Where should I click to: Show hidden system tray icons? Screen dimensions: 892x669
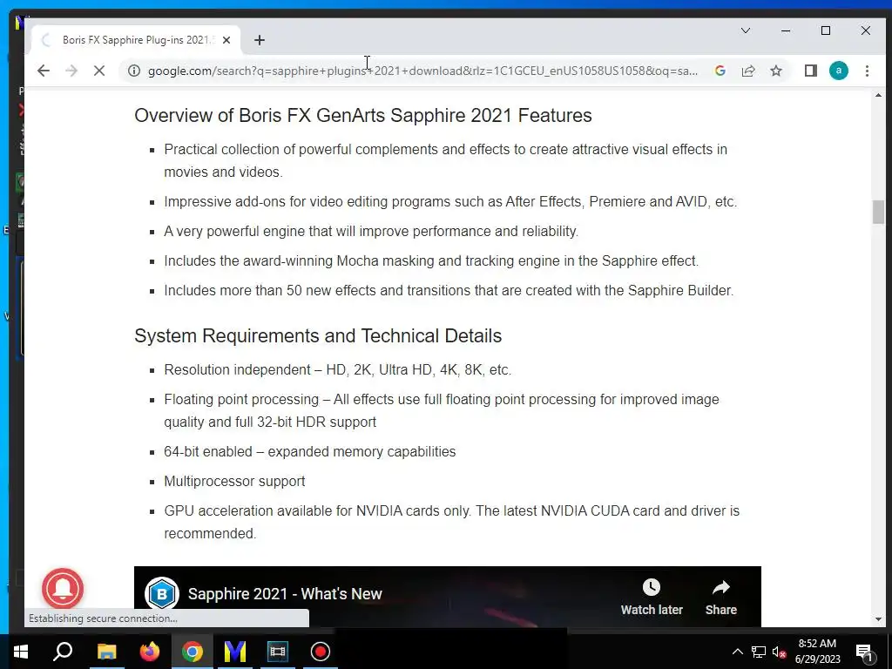pos(737,652)
